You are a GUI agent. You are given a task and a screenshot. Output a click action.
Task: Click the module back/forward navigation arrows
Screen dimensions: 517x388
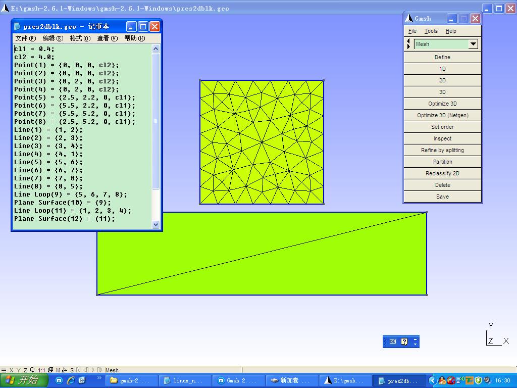coord(408,44)
